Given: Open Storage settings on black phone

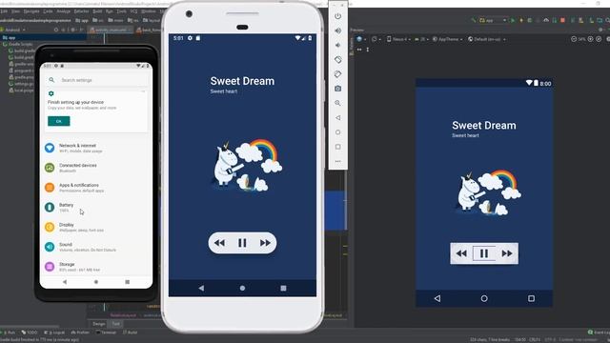Looking at the screenshot, I should [96, 267].
